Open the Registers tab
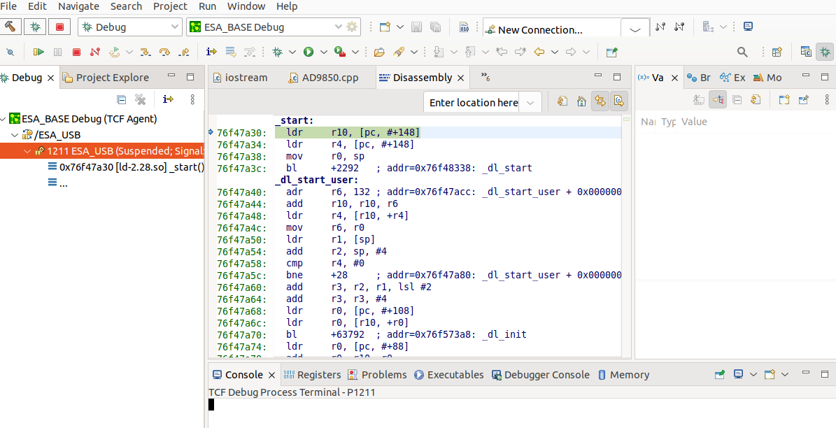The width and height of the screenshot is (836, 428). (312, 375)
